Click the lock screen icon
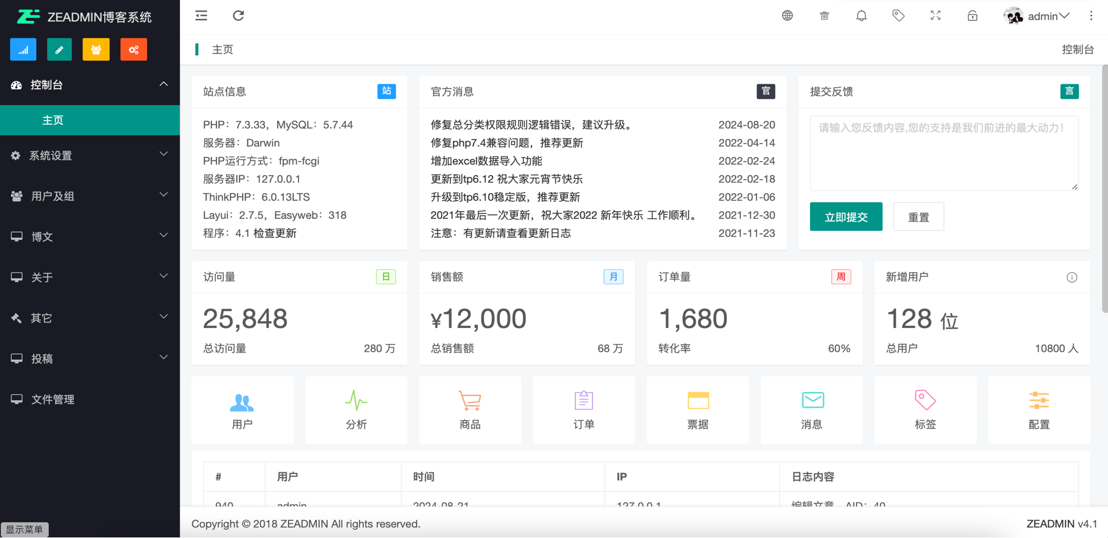The image size is (1108, 538). coord(972,16)
